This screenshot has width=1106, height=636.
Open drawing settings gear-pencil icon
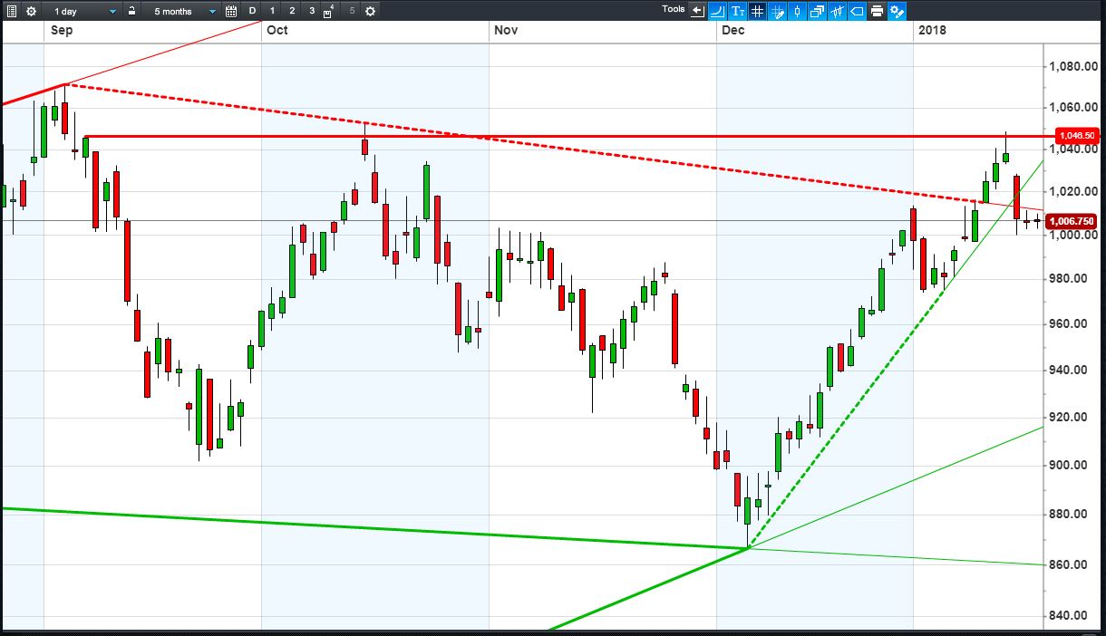pos(897,11)
